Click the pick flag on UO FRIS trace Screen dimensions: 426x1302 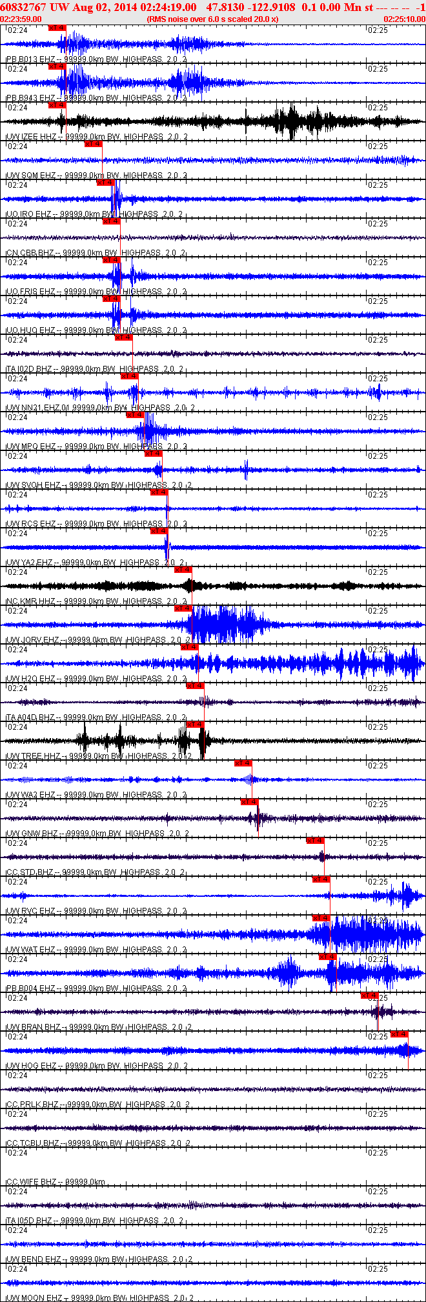[112, 260]
